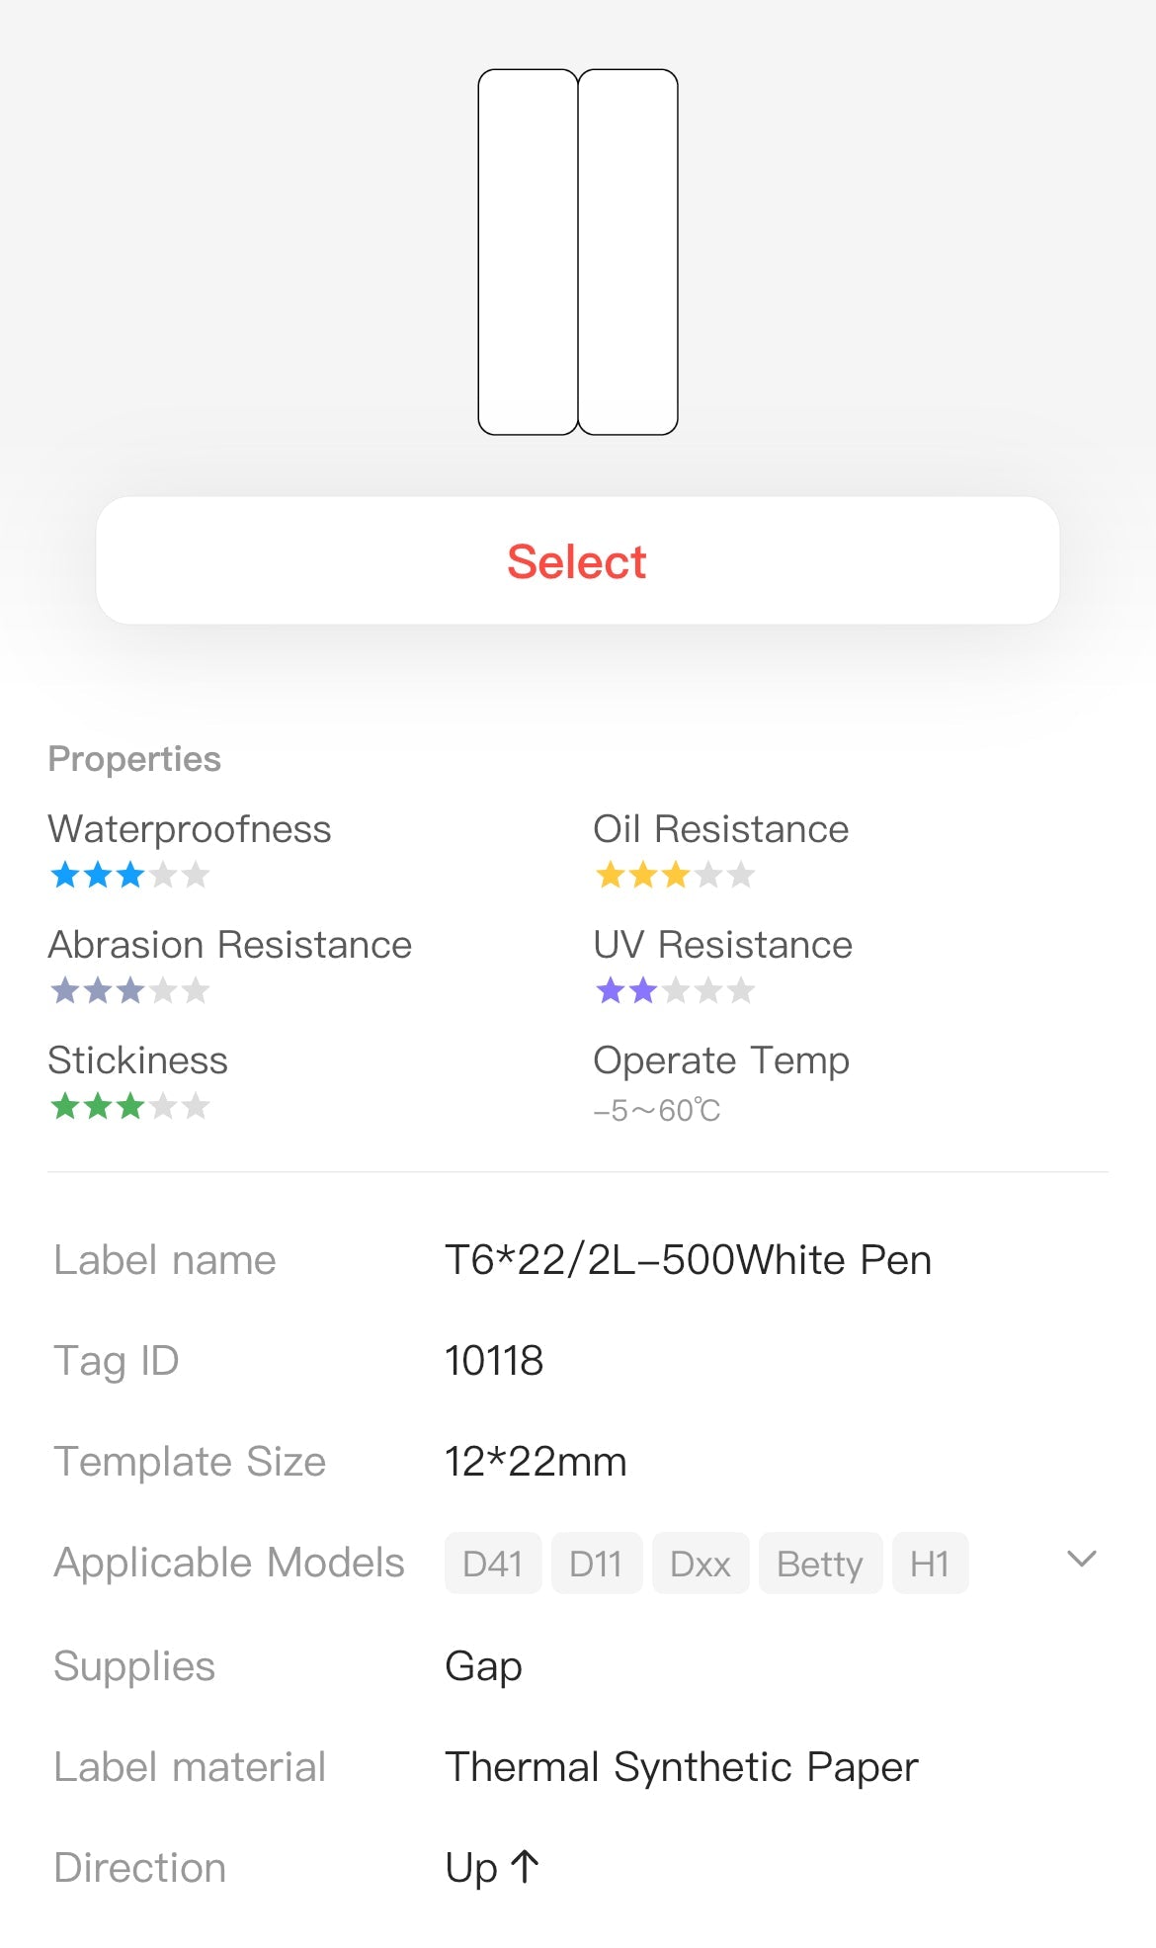The width and height of the screenshot is (1156, 1948).
Task: Click the label shape preview thumbnail
Action: pos(578,252)
